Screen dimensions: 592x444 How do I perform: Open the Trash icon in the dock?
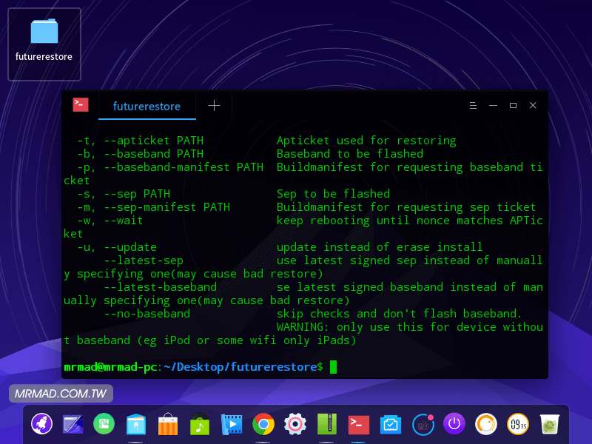tap(549, 424)
